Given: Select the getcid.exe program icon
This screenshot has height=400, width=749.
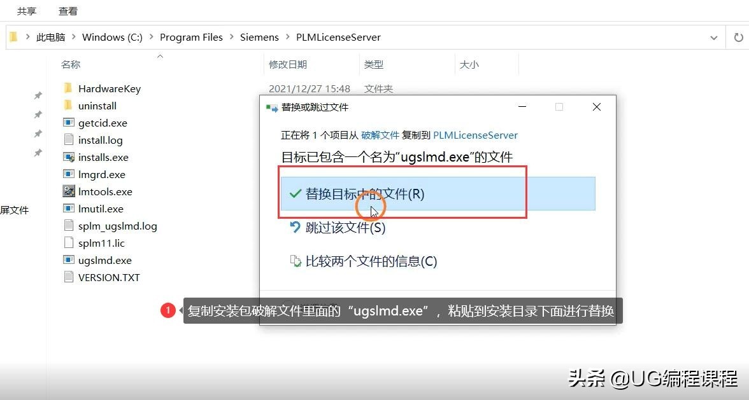Looking at the screenshot, I should [x=68, y=123].
